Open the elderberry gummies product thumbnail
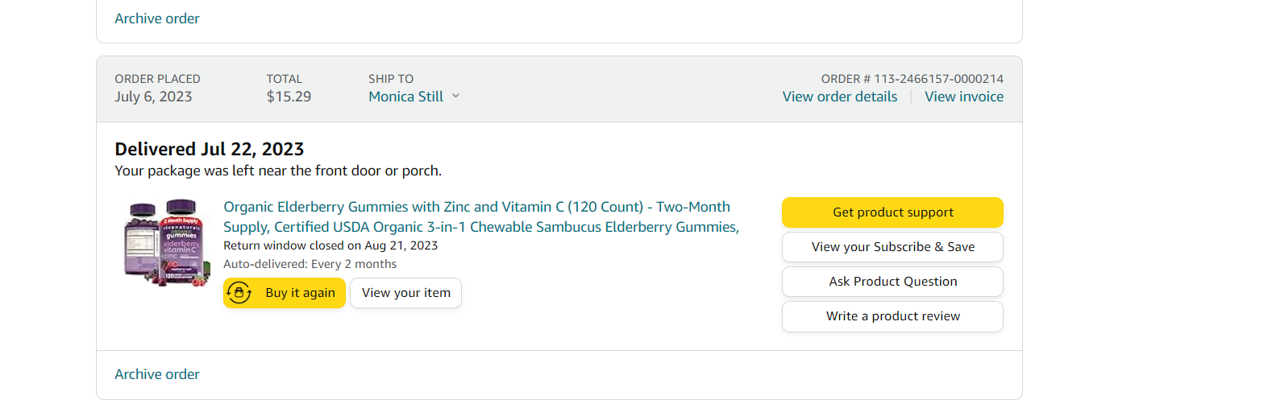 pos(167,243)
